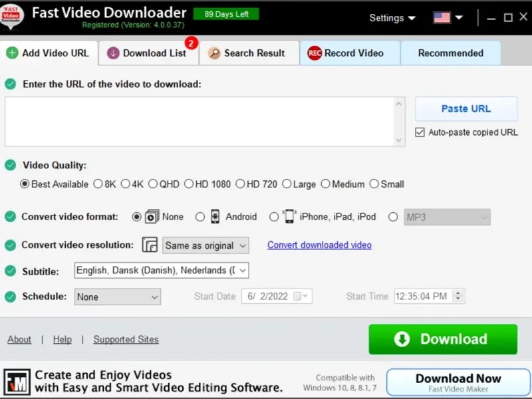Image resolution: width=532 pixels, height=399 pixels.
Task: Switch to Add Video URL tab
Action: 49,53
